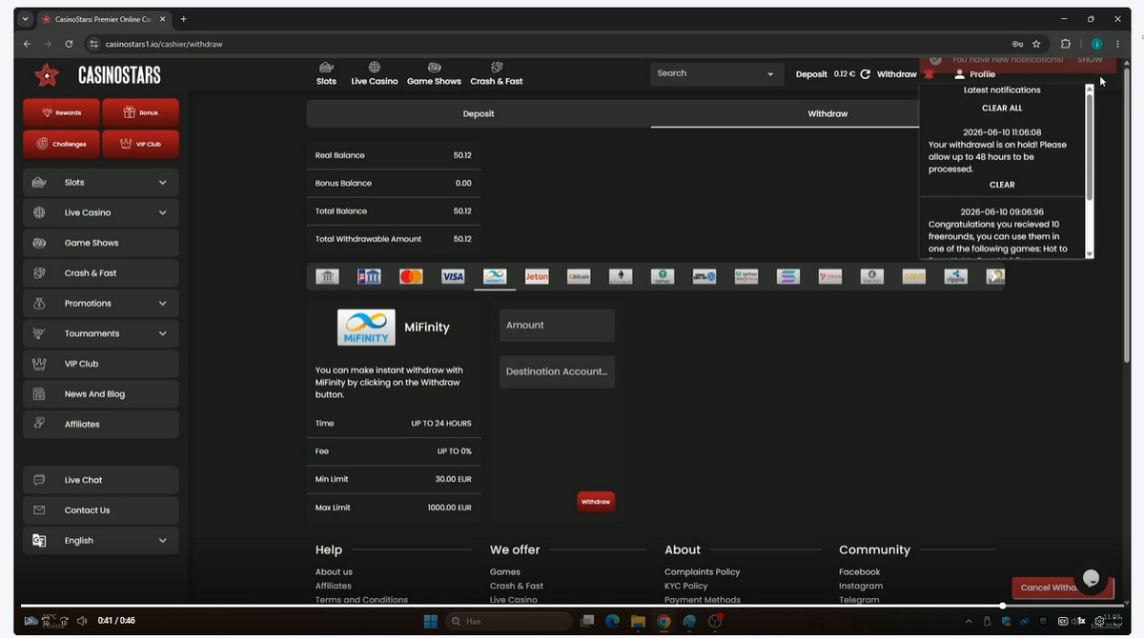Click the CasinoStars star logo
1144x638 pixels.
pos(46,74)
